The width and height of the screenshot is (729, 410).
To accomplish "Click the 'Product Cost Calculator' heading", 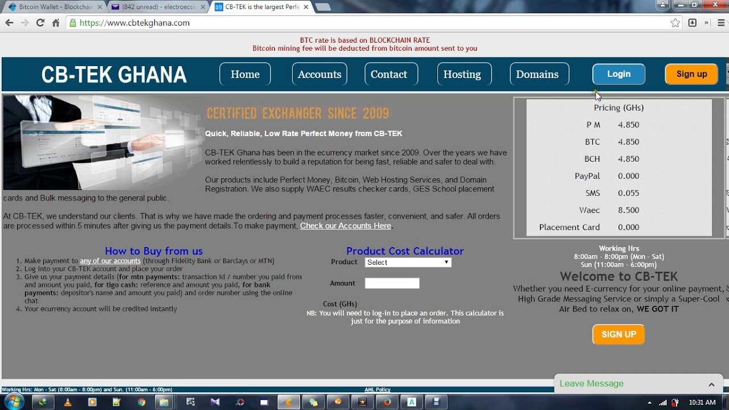I will (x=405, y=251).
